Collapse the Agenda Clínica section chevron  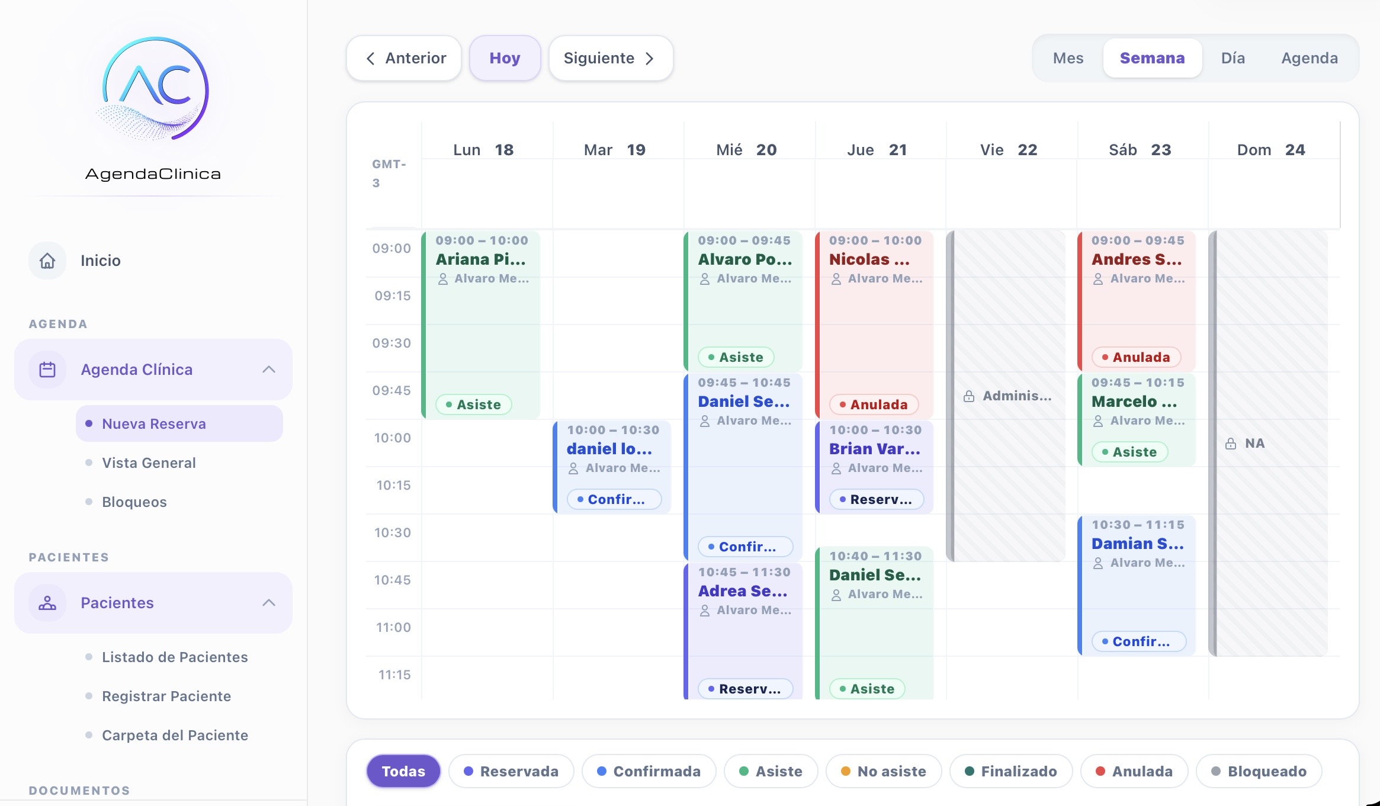pyautogui.click(x=269, y=370)
